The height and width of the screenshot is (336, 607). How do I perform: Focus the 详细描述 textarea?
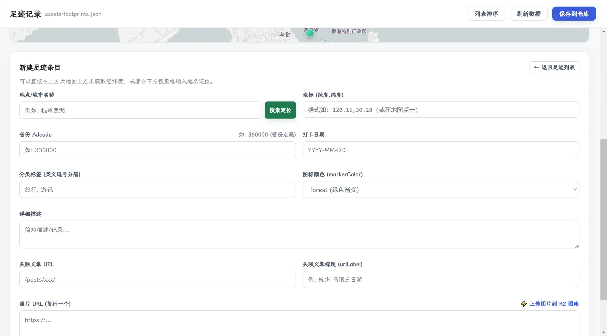click(299, 234)
